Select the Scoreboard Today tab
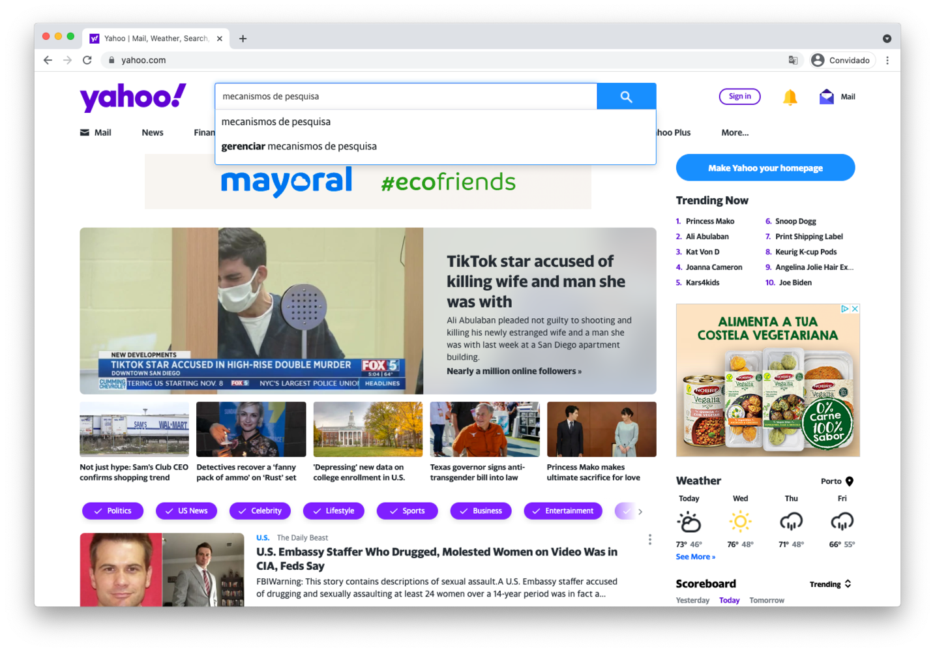The width and height of the screenshot is (935, 652). point(729,600)
